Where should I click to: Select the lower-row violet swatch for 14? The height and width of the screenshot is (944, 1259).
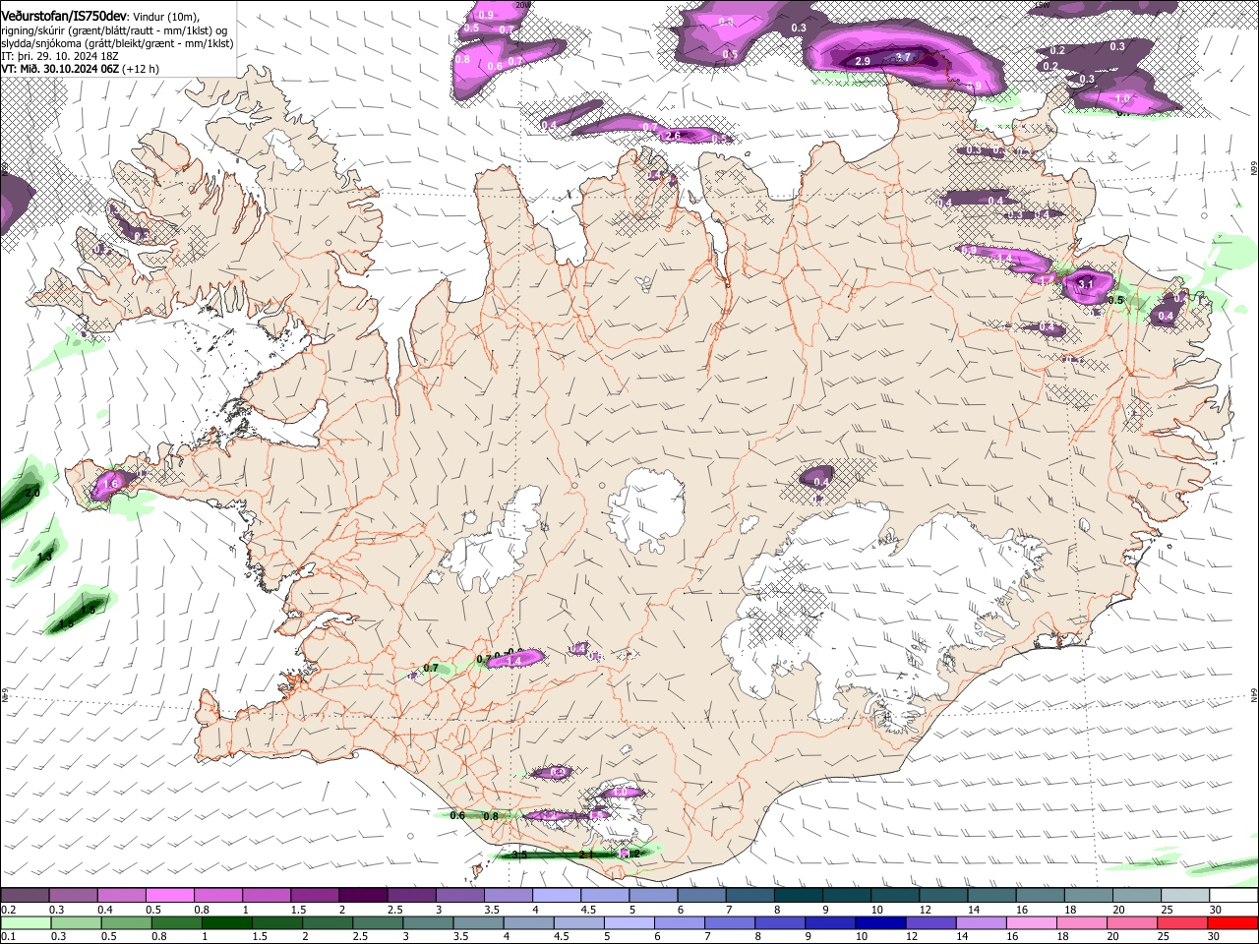(982, 922)
